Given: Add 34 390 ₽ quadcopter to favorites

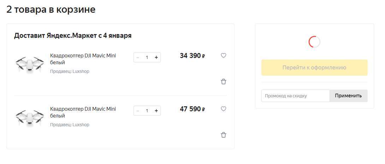Looking at the screenshot, I should tap(223, 55).
